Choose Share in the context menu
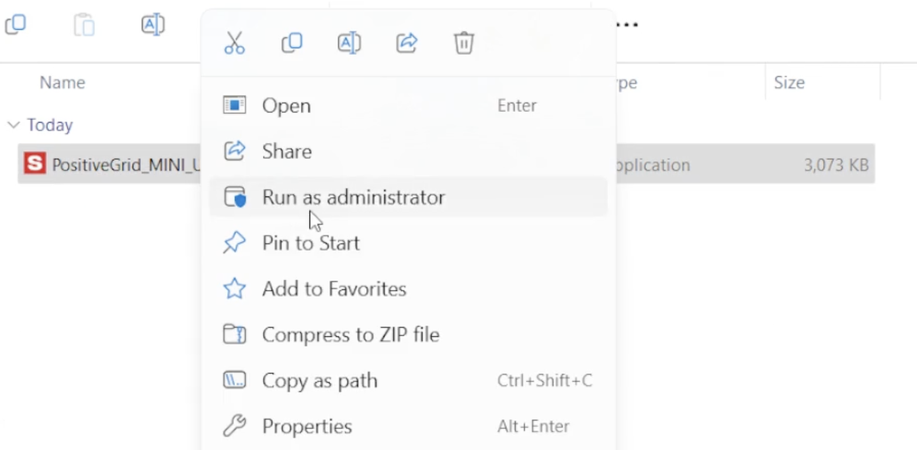Viewport: 917px width, 450px height. click(x=408, y=151)
